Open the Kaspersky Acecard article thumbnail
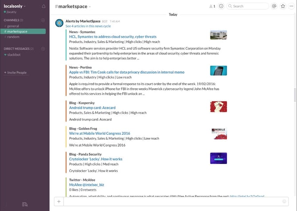 pyautogui.click(x=218, y=106)
